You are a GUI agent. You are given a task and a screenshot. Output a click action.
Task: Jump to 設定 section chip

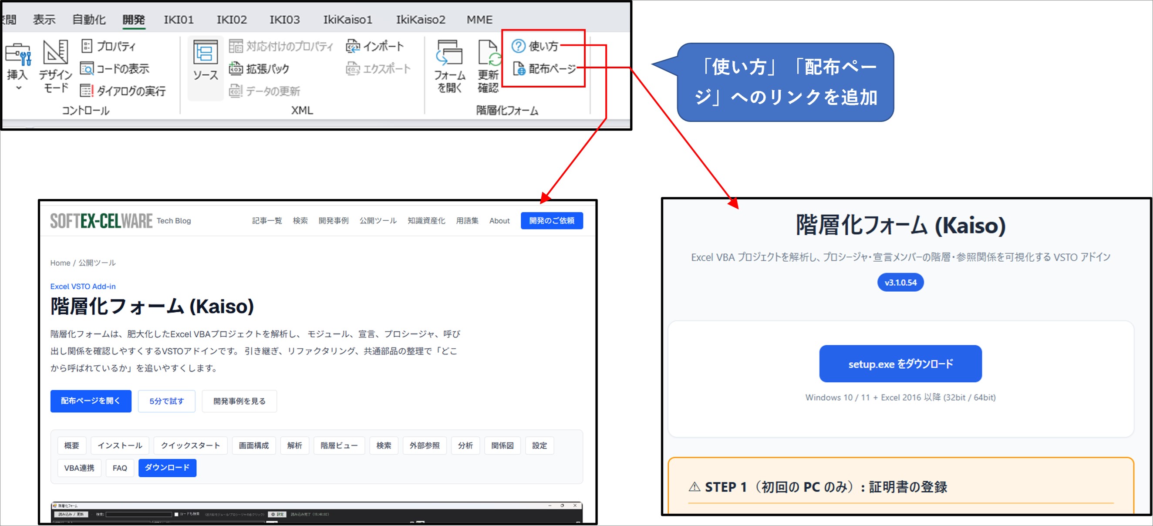tap(540, 445)
